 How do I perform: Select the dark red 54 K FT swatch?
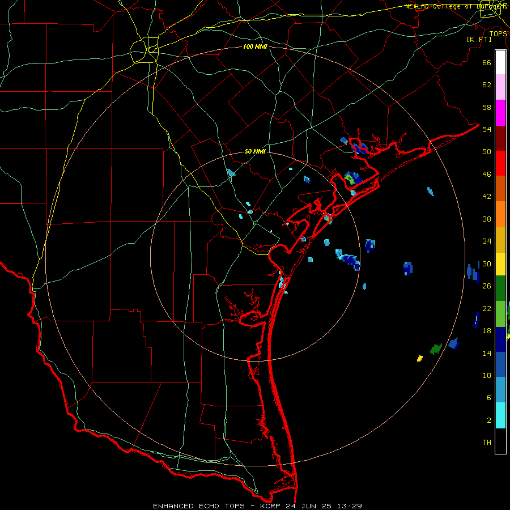(x=500, y=139)
